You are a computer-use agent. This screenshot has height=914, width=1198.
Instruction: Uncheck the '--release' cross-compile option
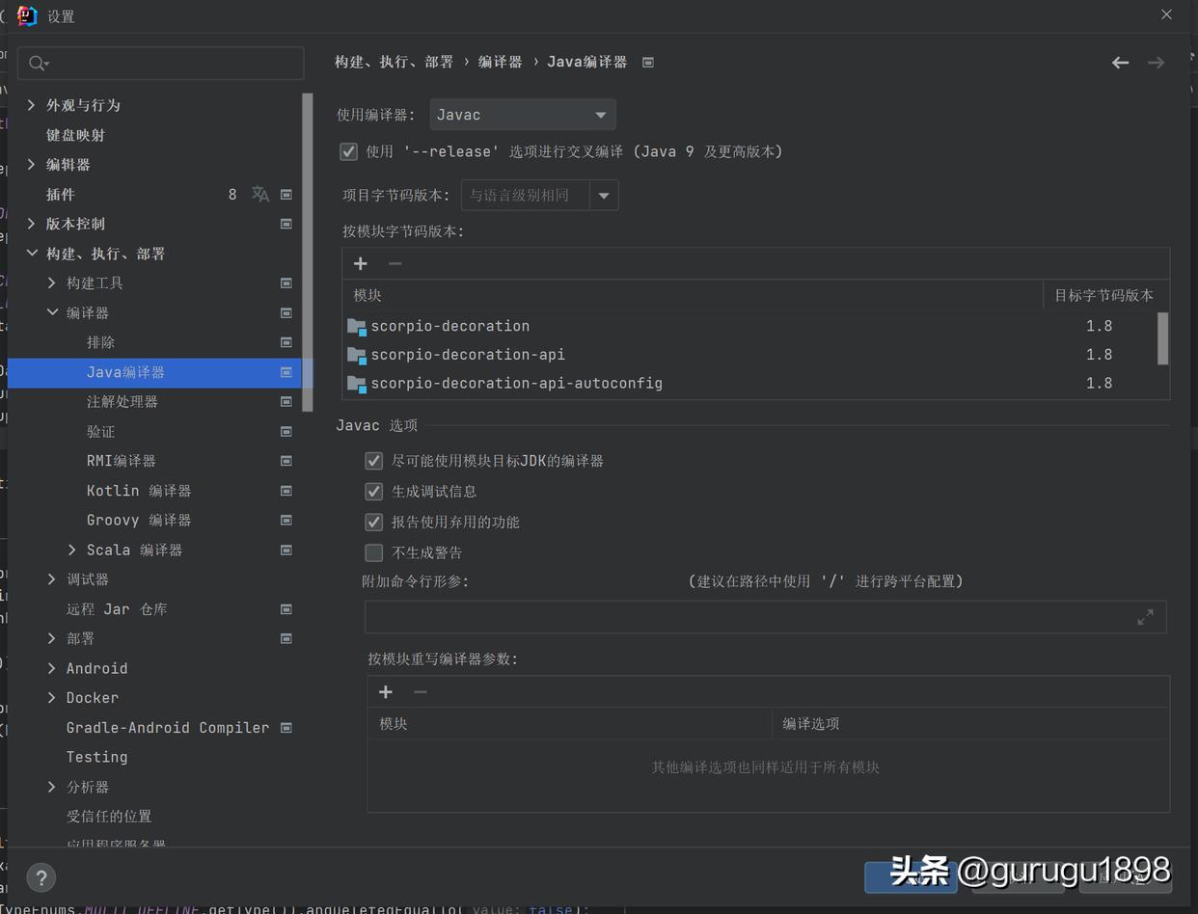[348, 151]
